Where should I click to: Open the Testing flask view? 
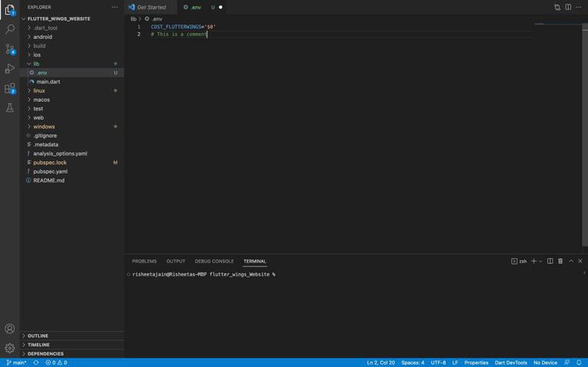[x=10, y=108]
